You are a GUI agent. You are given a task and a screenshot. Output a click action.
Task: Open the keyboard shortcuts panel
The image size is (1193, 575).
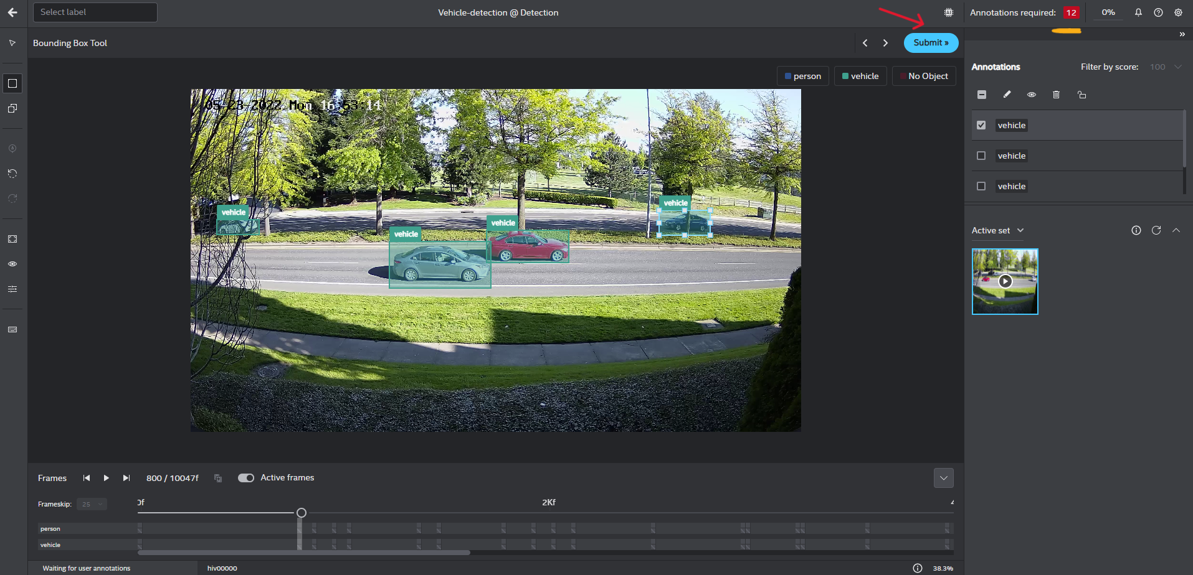click(12, 329)
